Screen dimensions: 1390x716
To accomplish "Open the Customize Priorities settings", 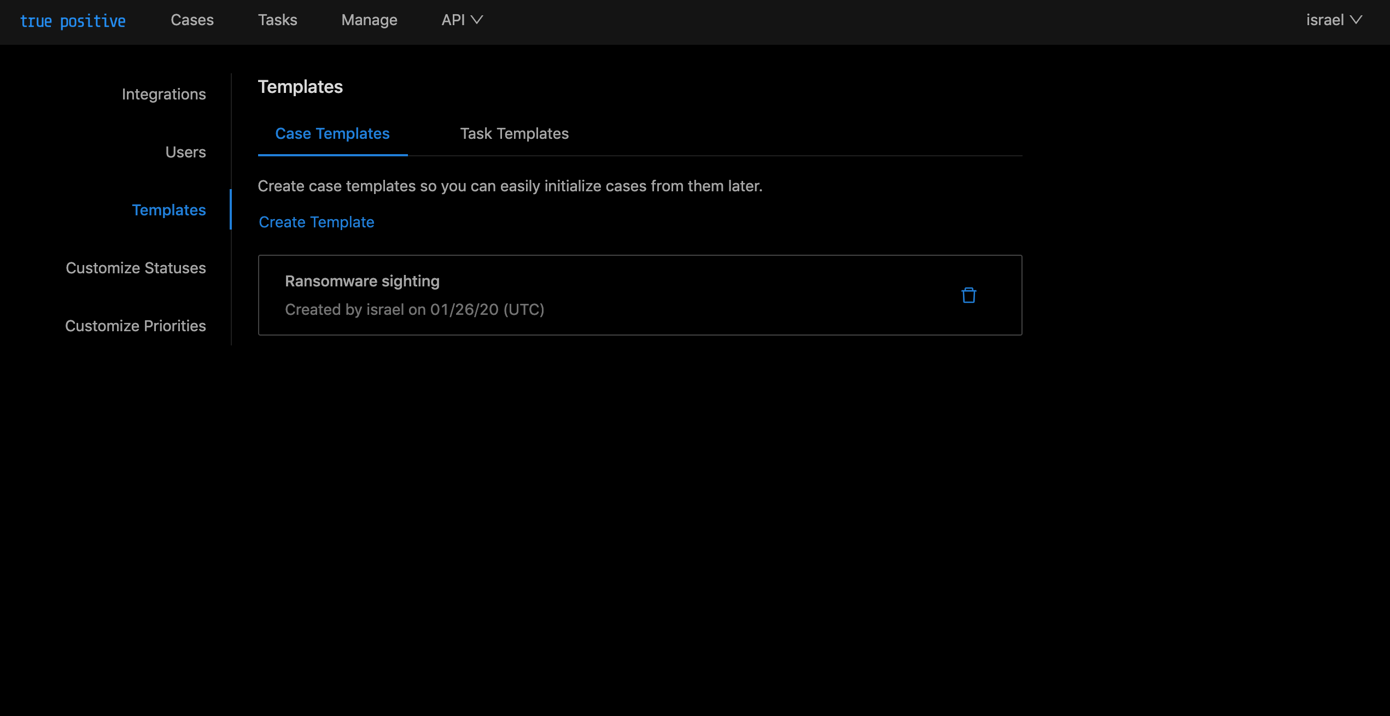I will click(135, 326).
